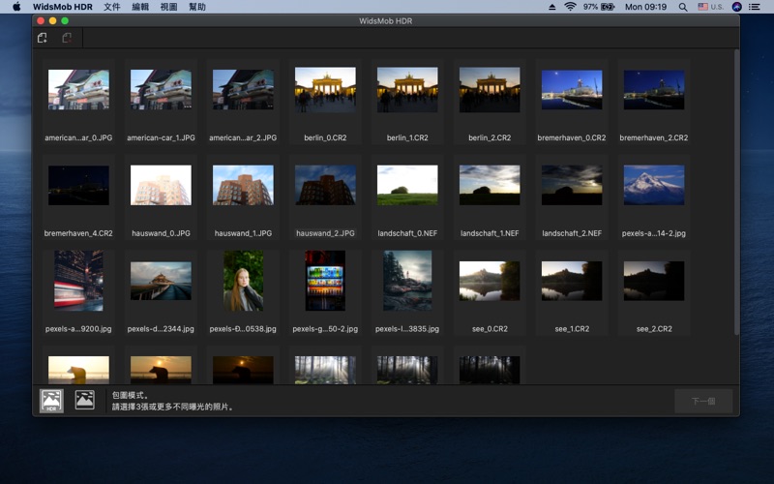This screenshot has width=774, height=484.
Task: Pick the american-car_1.JPG image
Action: (x=161, y=89)
